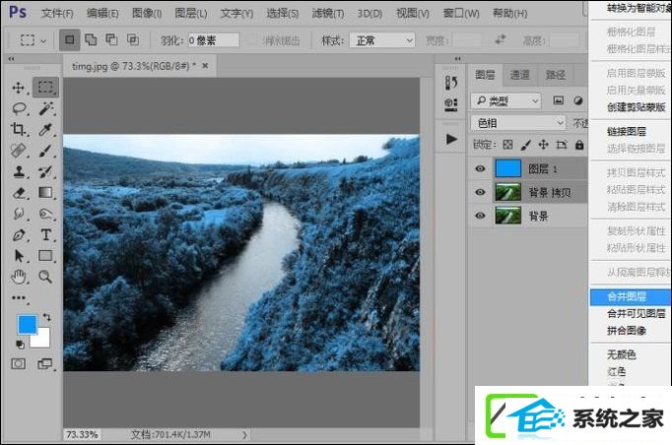Select the History Brush tool
672x445 pixels.
tap(46, 171)
